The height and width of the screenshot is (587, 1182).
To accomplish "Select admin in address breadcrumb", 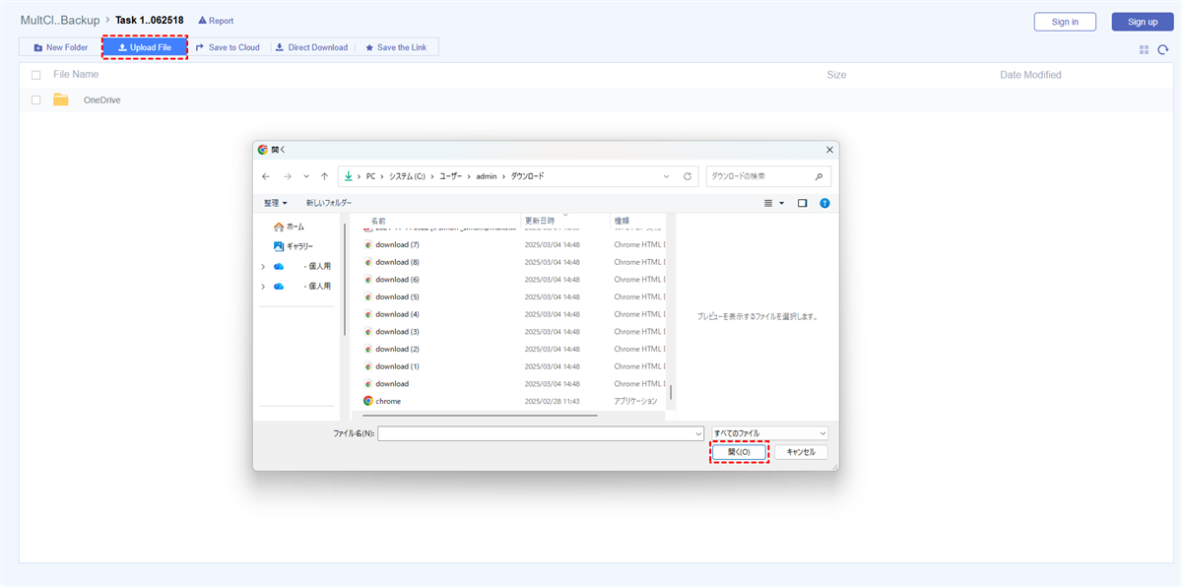I will [x=487, y=176].
